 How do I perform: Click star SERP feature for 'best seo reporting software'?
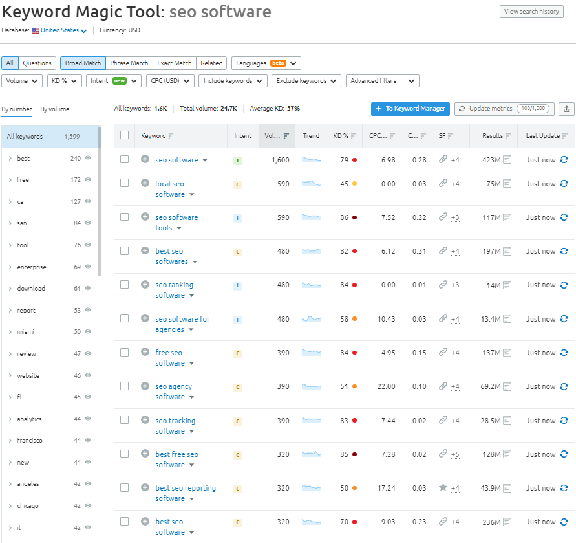tap(443, 487)
